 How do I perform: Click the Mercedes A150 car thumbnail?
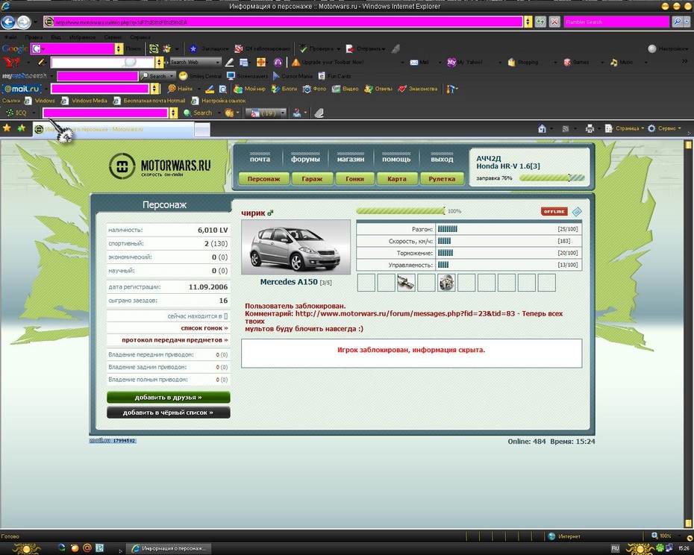(x=296, y=247)
